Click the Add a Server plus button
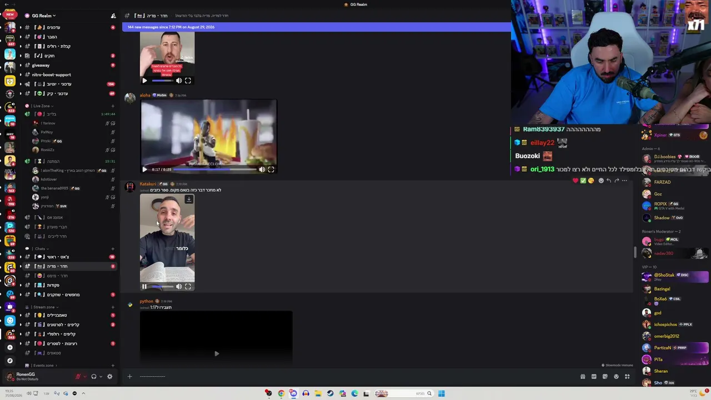 9,347
